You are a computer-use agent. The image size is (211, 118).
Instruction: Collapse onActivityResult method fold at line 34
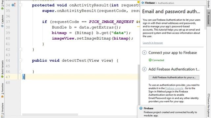pos(20,5)
